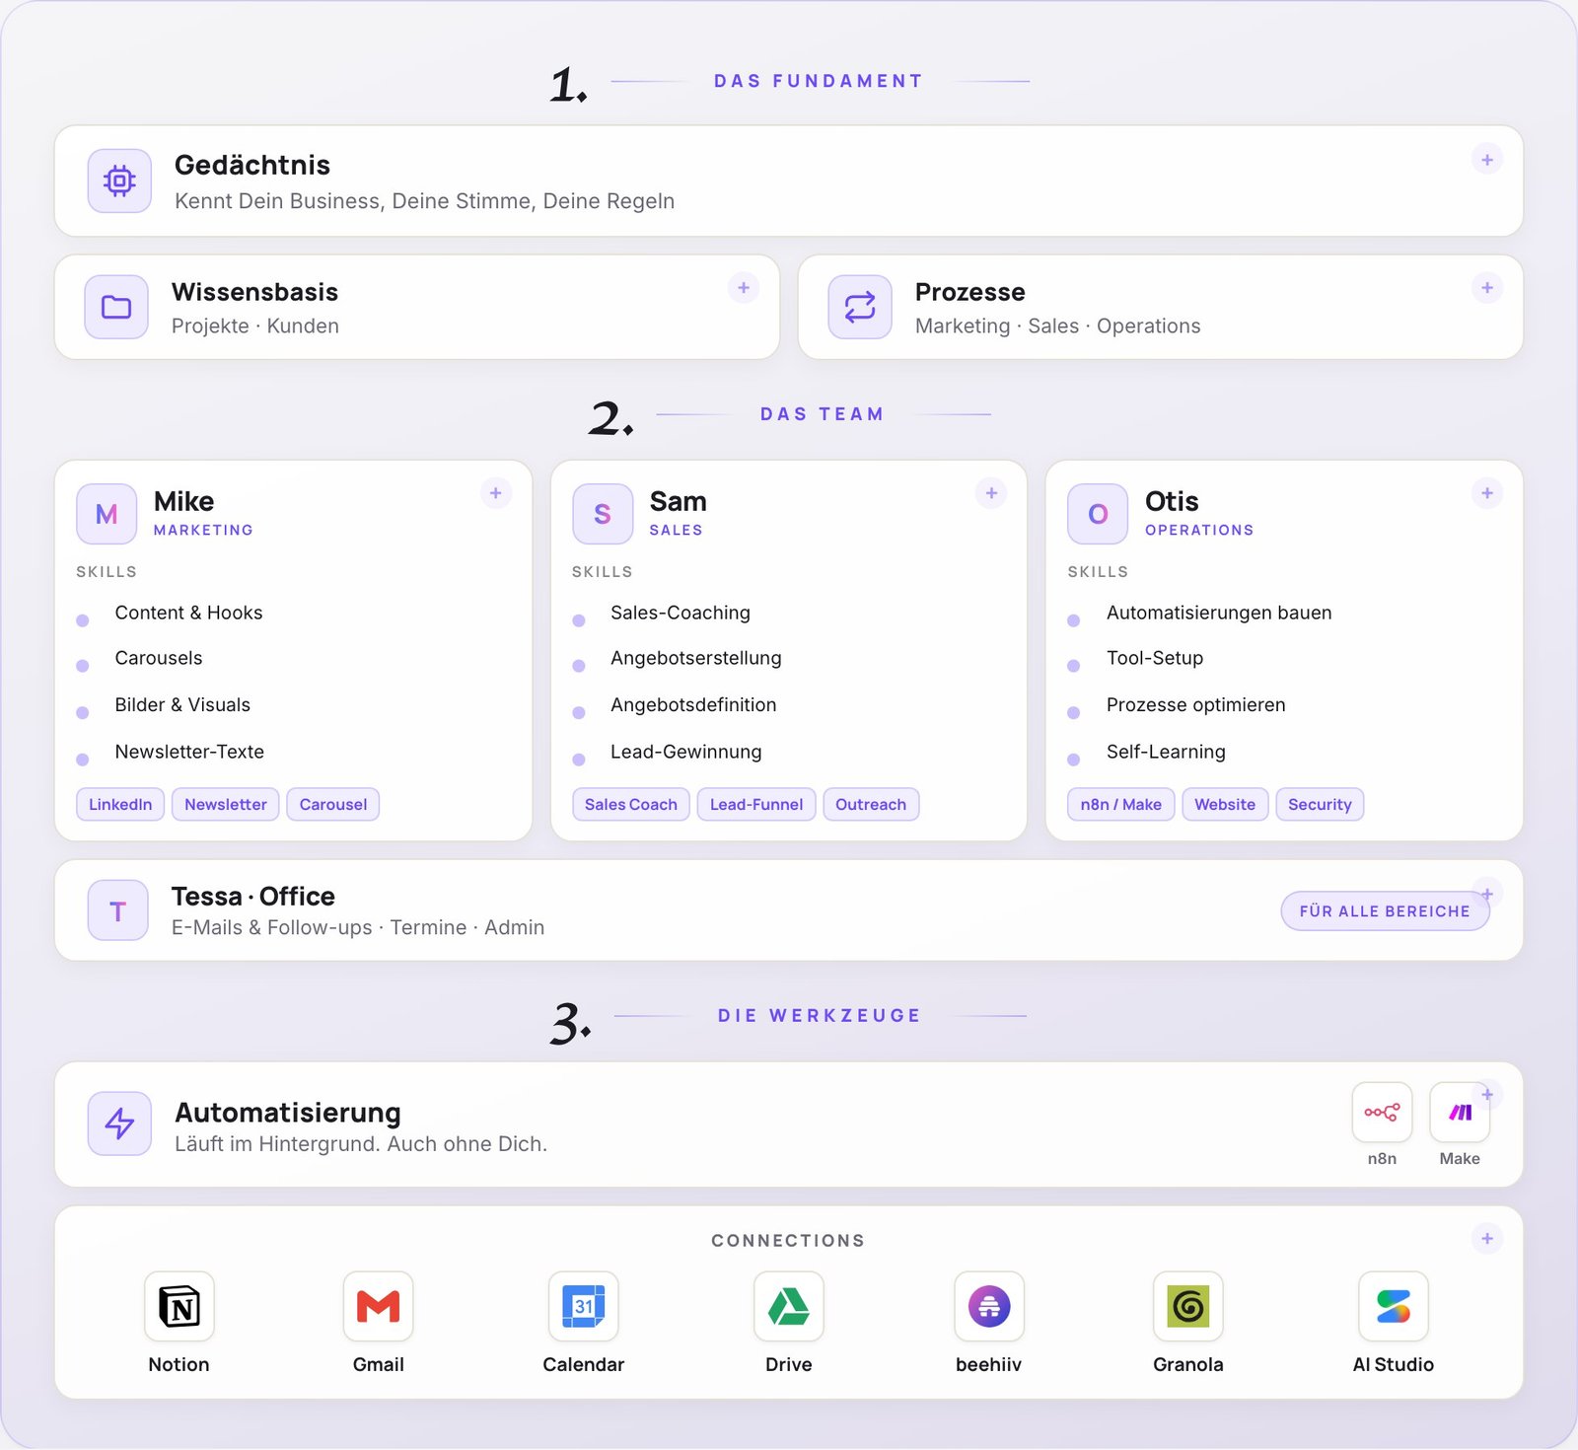Open the AI Studio connection icon
Image resolution: width=1578 pixels, height=1450 pixels.
pos(1394,1306)
